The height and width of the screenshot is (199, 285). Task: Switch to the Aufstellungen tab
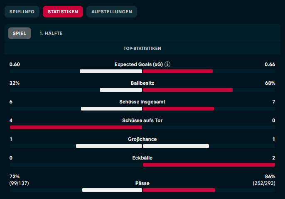coord(112,12)
